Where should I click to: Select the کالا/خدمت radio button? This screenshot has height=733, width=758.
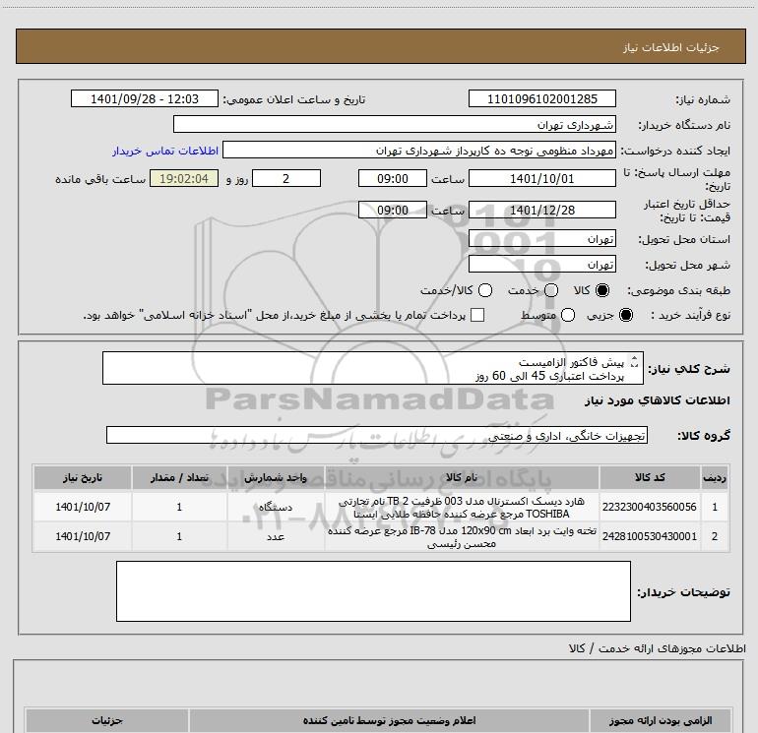pos(485,290)
